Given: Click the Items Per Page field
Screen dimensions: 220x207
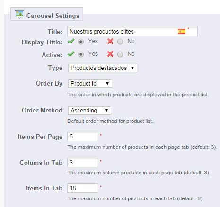Looking at the screenshot, I should [83, 137].
